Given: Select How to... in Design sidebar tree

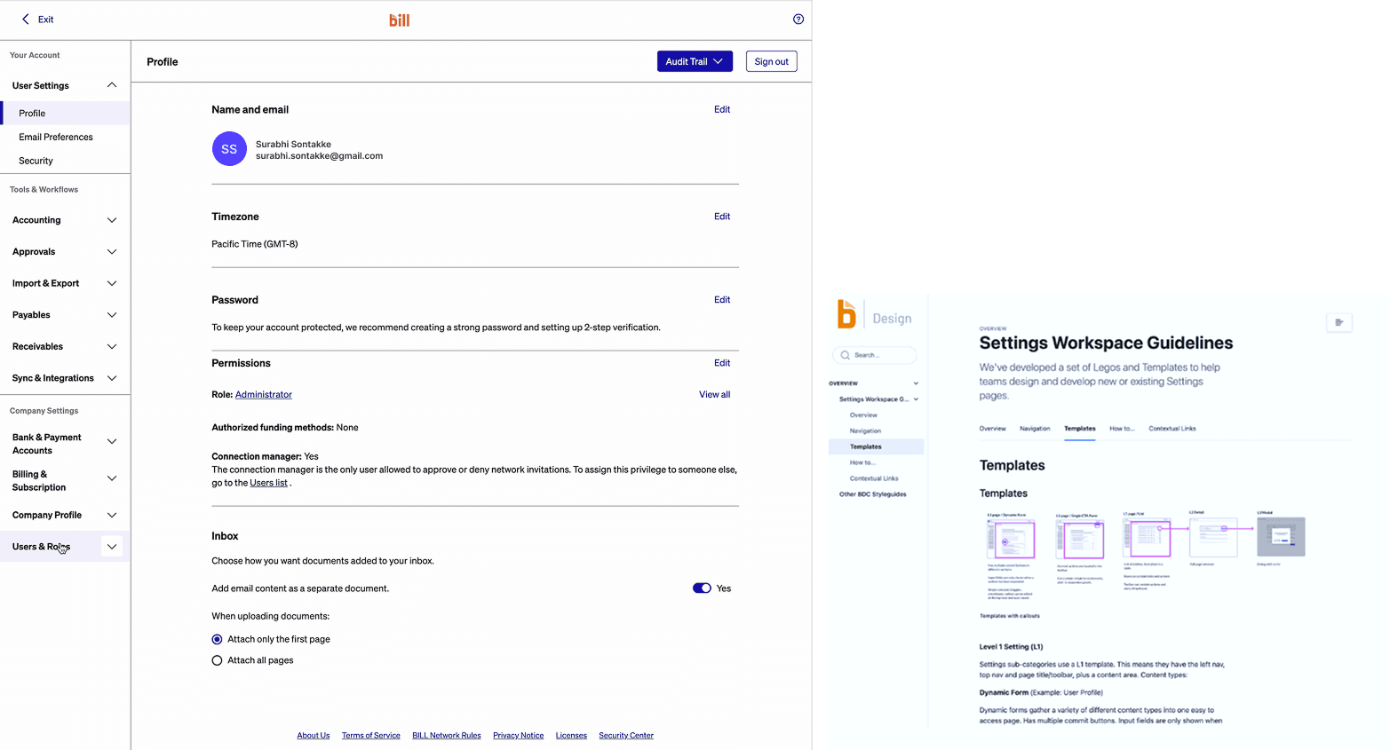Looking at the screenshot, I should (862, 462).
